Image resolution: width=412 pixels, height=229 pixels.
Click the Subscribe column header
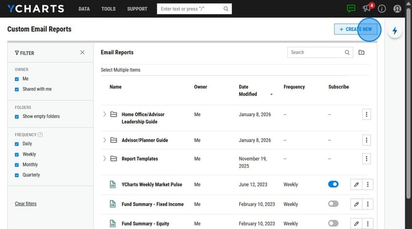coord(339,87)
